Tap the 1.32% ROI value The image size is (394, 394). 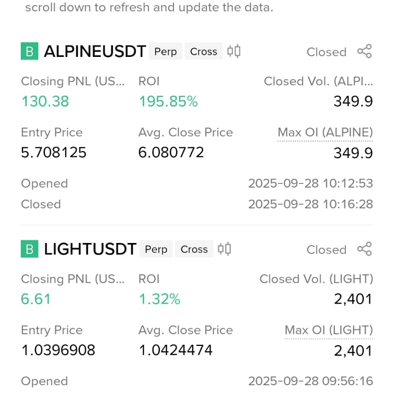coord(160,299)
